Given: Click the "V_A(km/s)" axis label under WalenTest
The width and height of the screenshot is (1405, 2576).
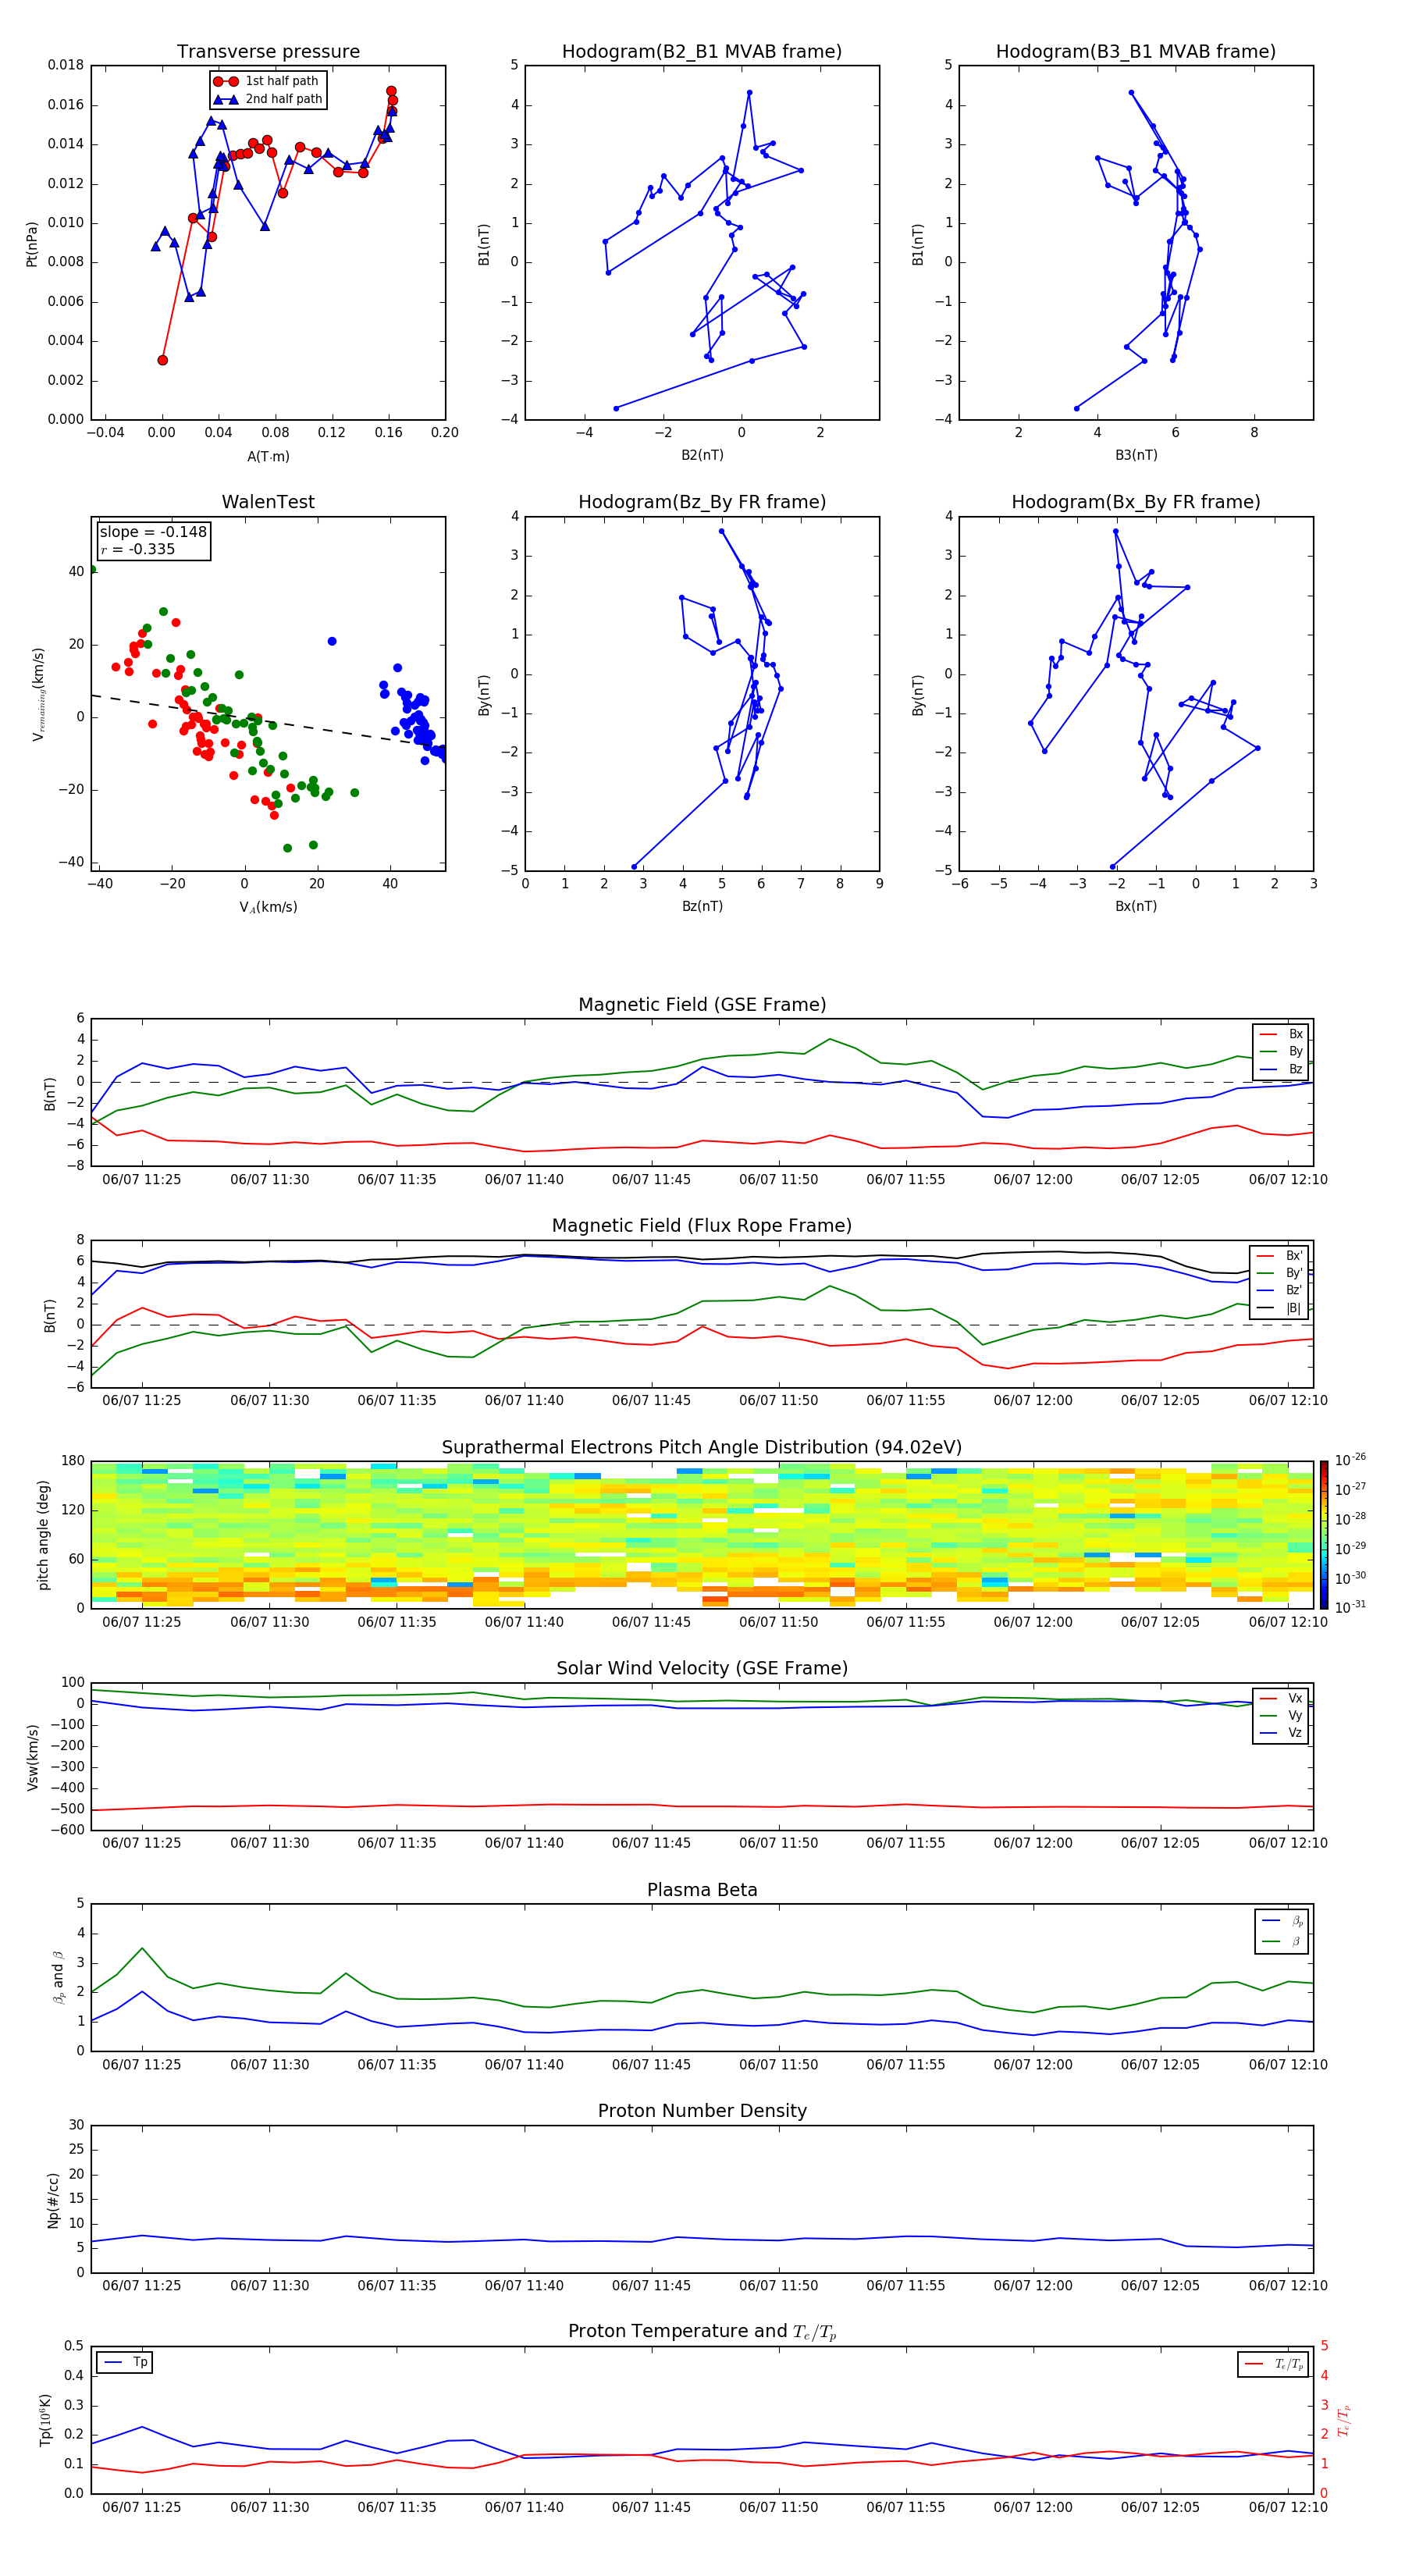Looking at the screenshot, I should [x=268, y=907].
